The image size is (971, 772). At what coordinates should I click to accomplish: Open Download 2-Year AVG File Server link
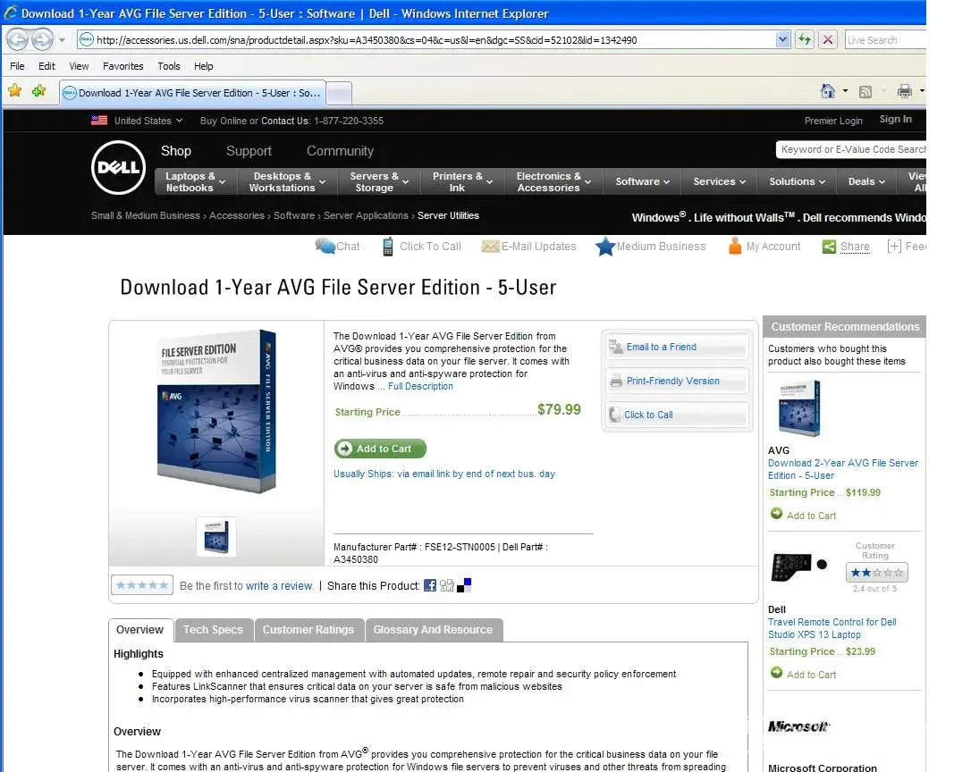(842, 469)
